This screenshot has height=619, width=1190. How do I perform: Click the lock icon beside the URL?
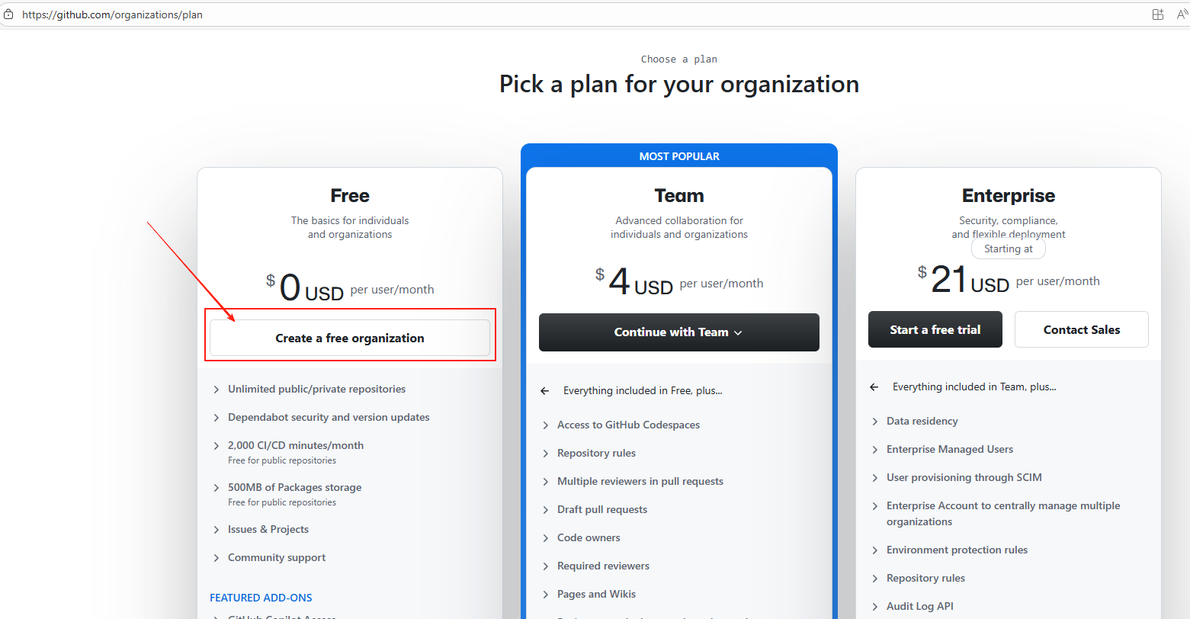8,14
